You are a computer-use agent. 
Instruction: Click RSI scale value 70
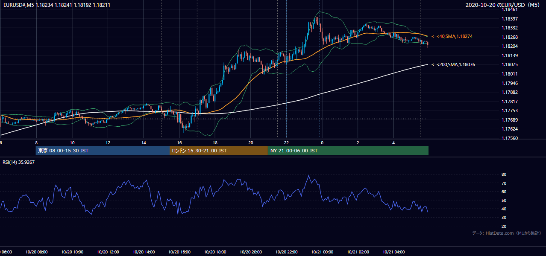[x=504, y=183]
